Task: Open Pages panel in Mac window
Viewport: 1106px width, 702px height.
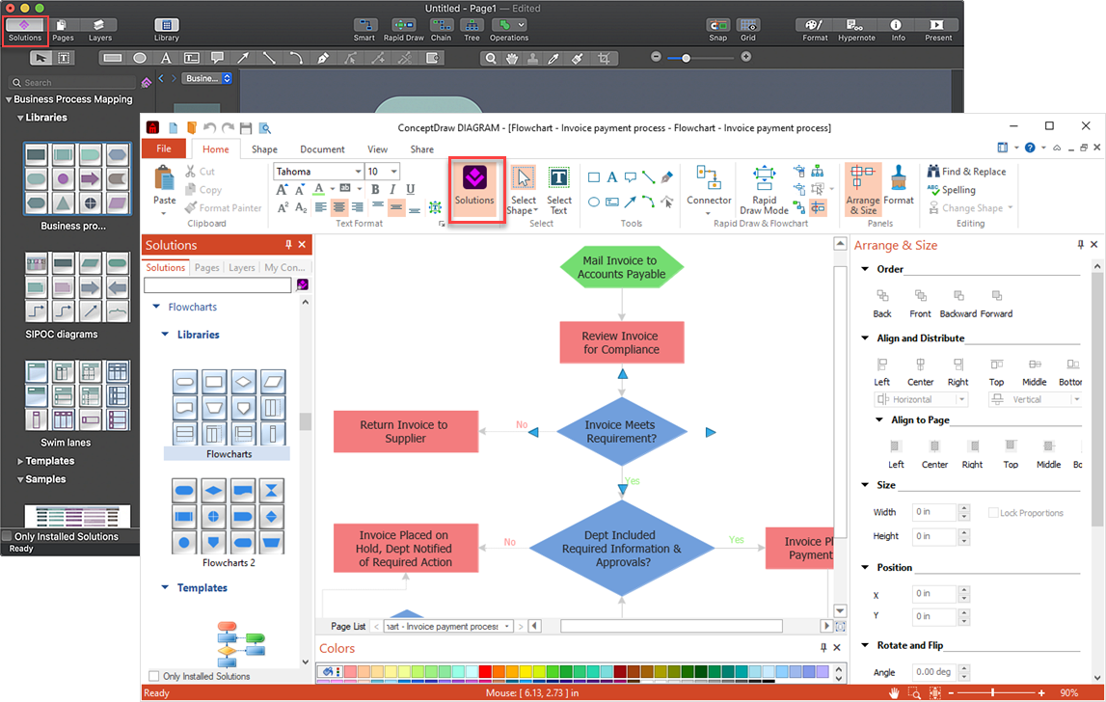Action: (63, 30)
